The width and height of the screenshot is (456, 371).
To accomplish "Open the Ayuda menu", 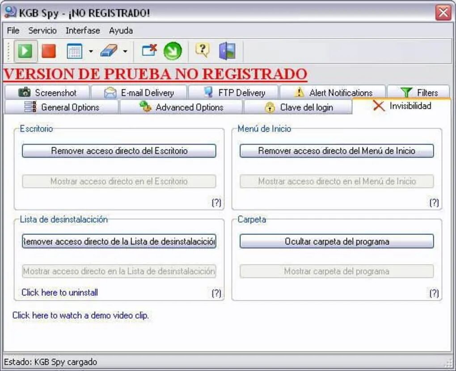I will pos(121,30).
